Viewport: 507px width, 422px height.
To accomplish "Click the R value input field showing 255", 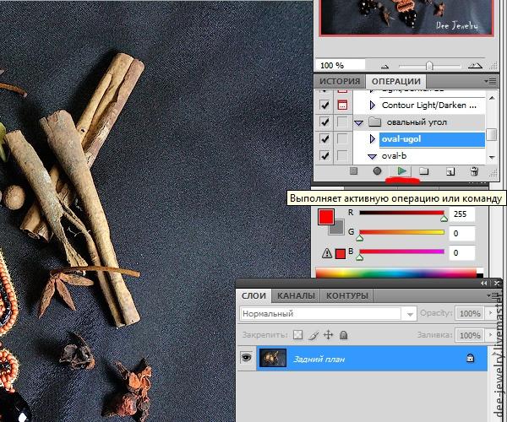I will [461, 214].
